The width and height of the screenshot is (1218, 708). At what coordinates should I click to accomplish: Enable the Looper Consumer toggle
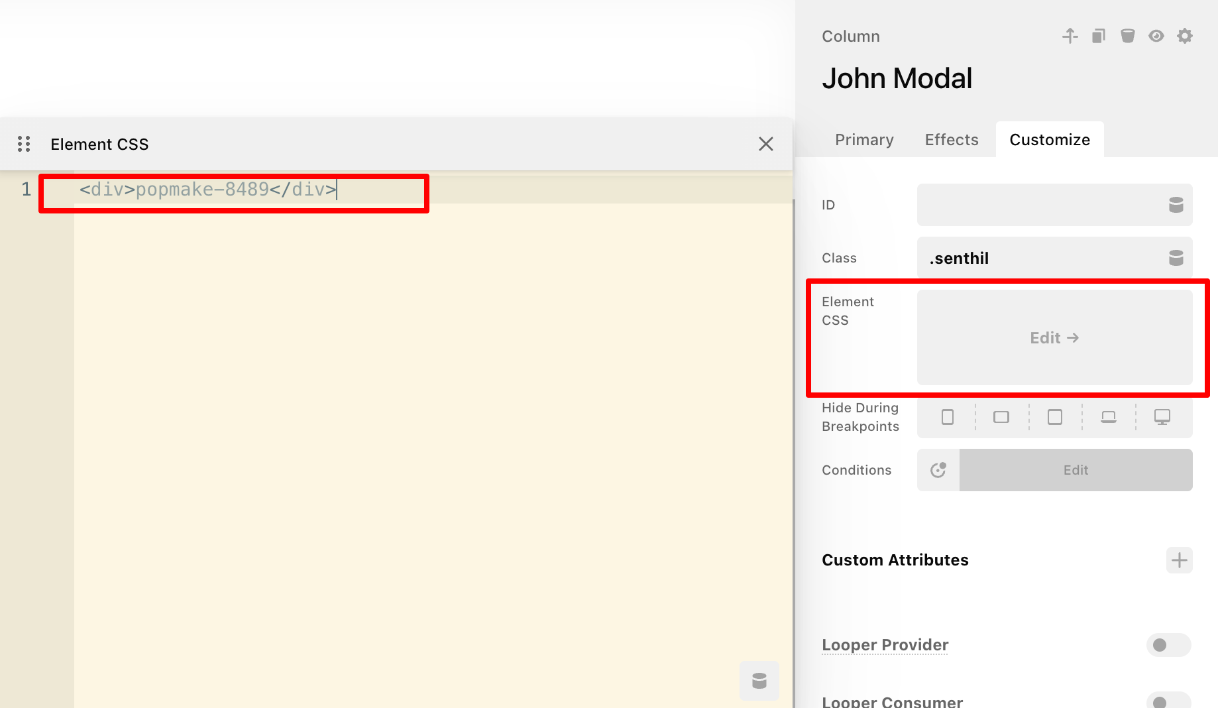1168,701
